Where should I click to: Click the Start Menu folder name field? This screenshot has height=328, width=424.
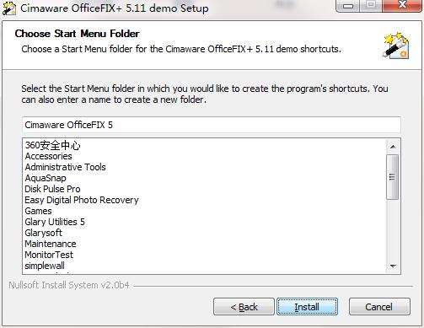212,125
